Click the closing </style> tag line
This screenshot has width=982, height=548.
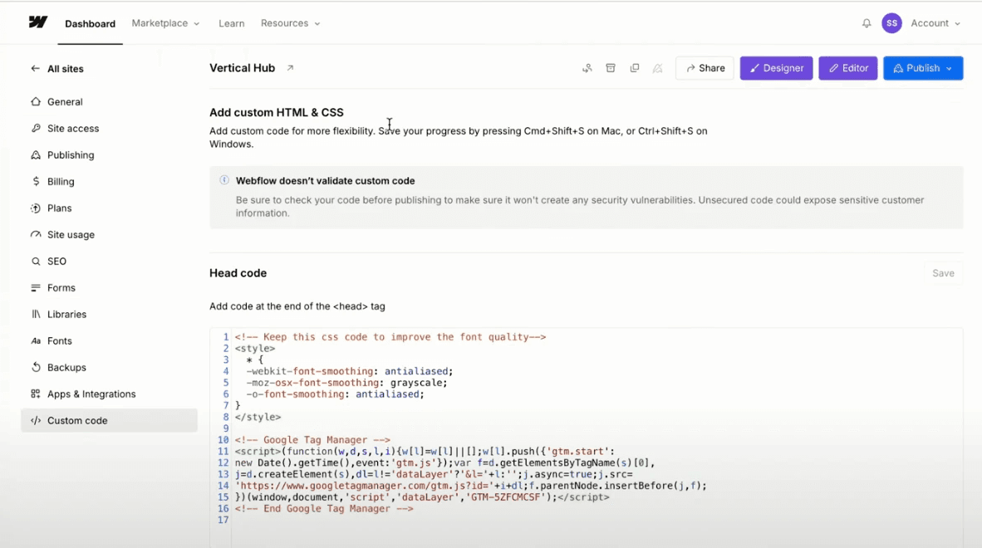[258, 417]
